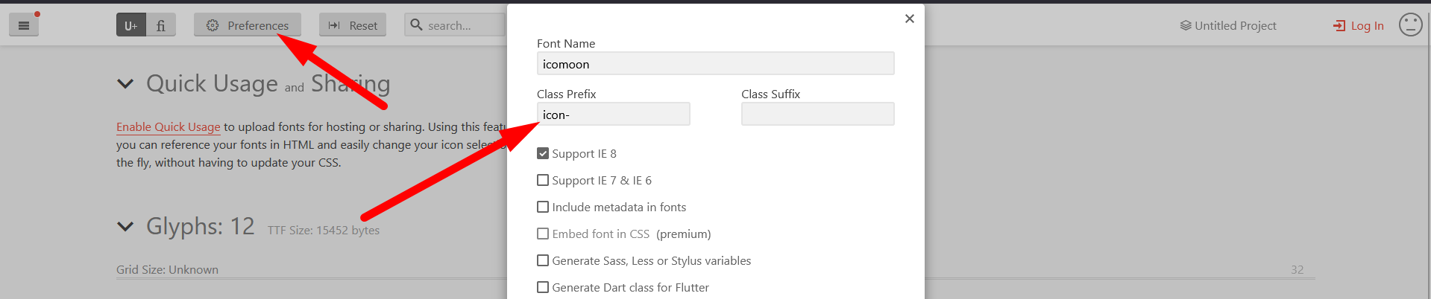The width and height of the screenshot is (1431, 299).
Task: Switch to Unicode (U+) display mode
Action: [130, 25]
